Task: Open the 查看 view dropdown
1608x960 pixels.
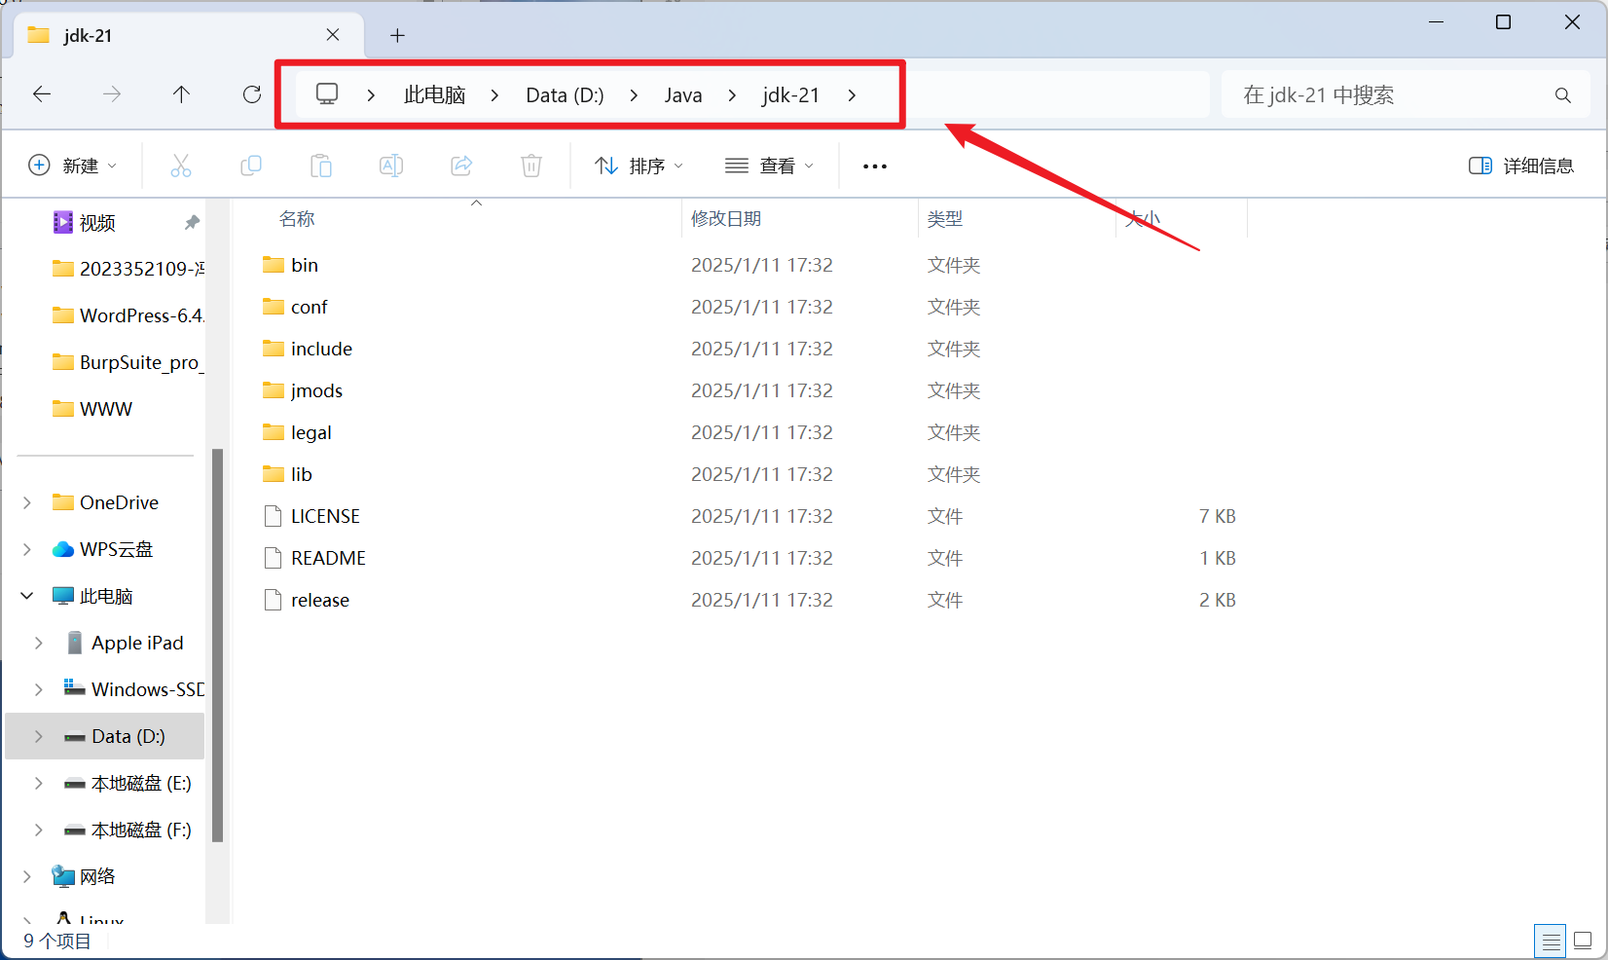Action: (770, 166)
